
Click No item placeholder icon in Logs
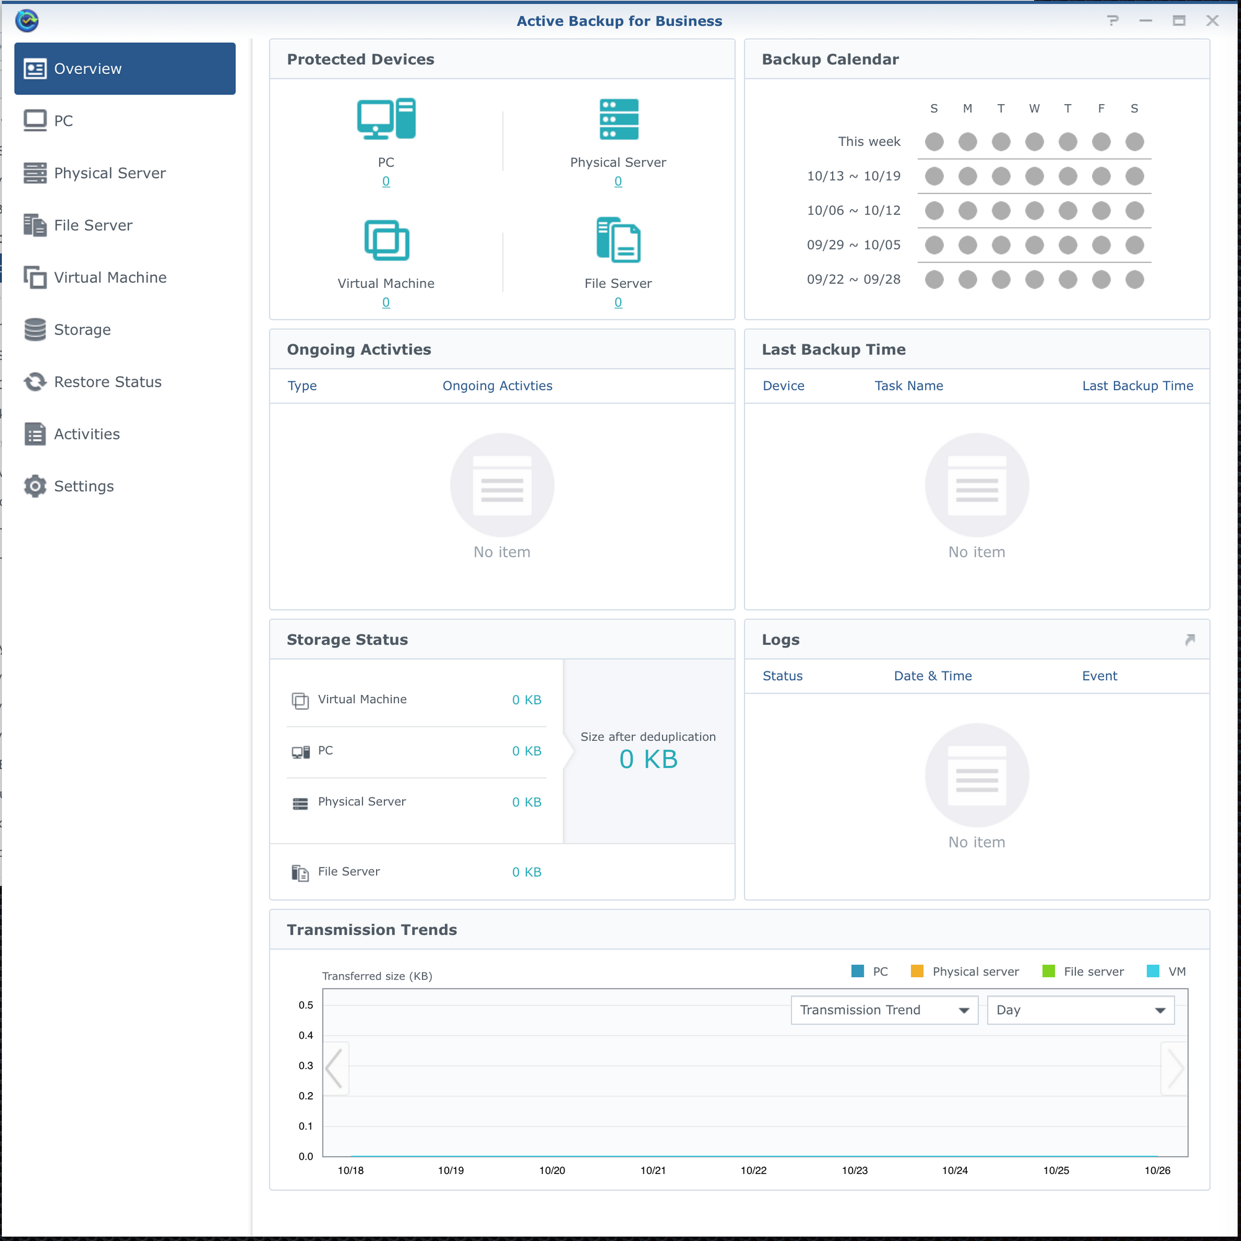point(977,775)
